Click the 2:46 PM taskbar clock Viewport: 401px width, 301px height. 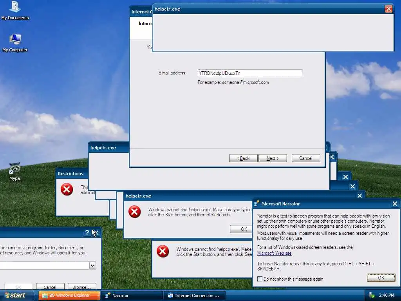(x=387, y=296)
